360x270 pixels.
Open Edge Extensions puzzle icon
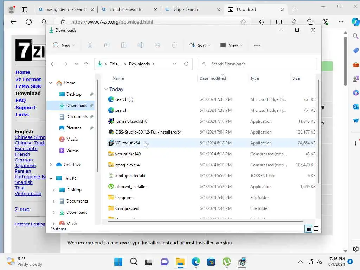[262, 22]
